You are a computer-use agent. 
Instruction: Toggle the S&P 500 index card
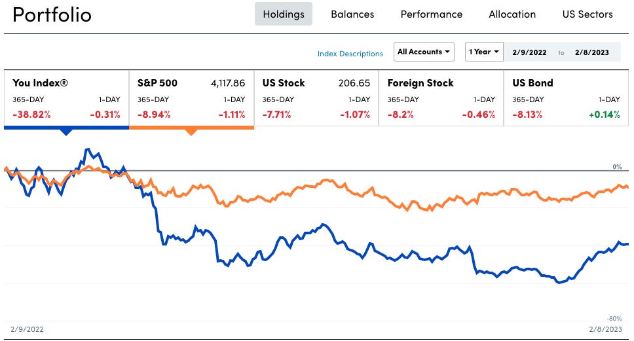tap(191, 98)
